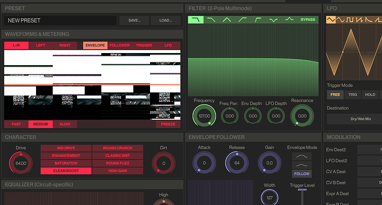Click the envelope Width knob
The image size is (382, 205).
270,197
